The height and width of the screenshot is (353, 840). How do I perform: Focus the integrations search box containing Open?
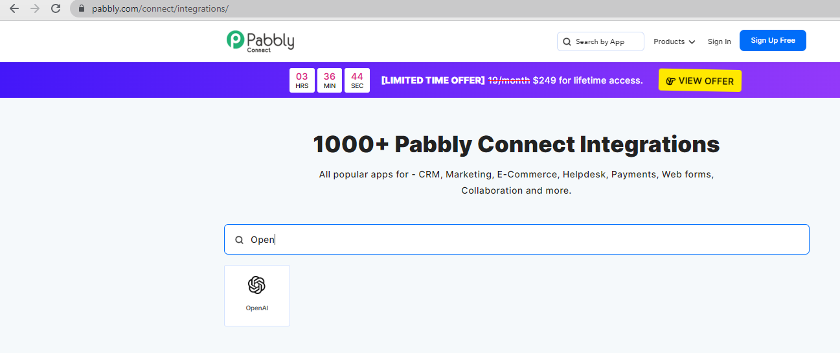pos(516,240)
